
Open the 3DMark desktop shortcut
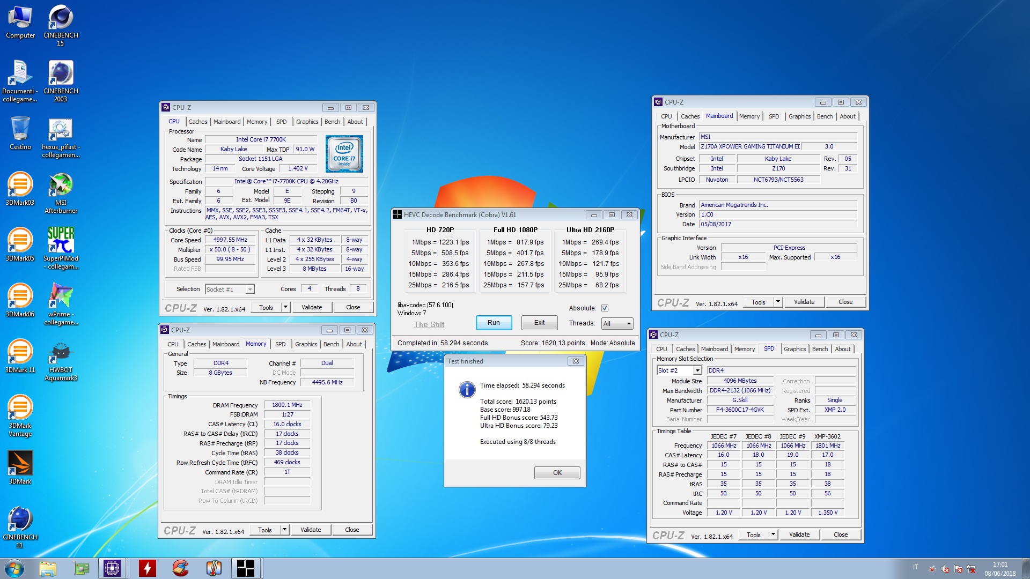20,467
